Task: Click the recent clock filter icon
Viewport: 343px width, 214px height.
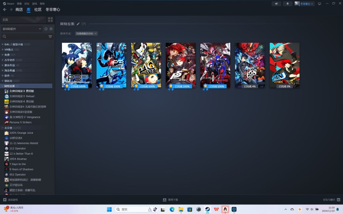Action: 46,29
